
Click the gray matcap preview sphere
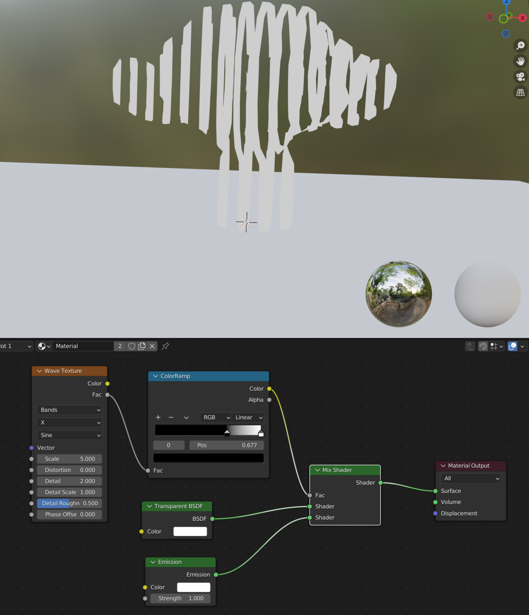click(487, 294)
